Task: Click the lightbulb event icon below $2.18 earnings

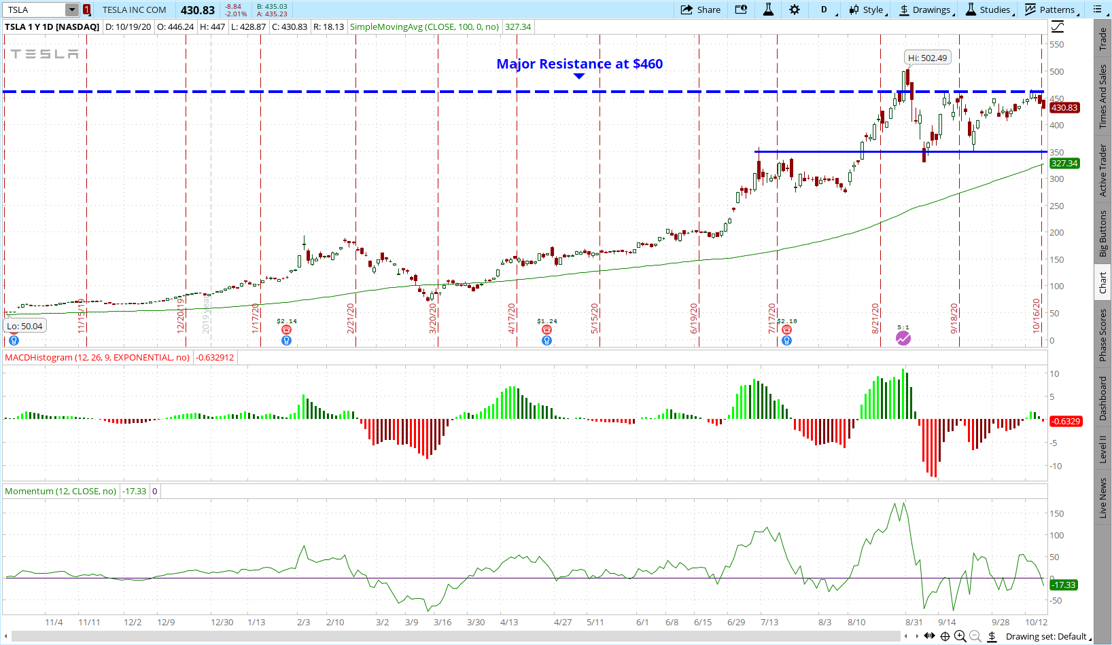Action: pyautogui.click(x=786, y=340)
